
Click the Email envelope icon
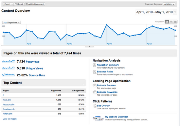pos(16,4)
